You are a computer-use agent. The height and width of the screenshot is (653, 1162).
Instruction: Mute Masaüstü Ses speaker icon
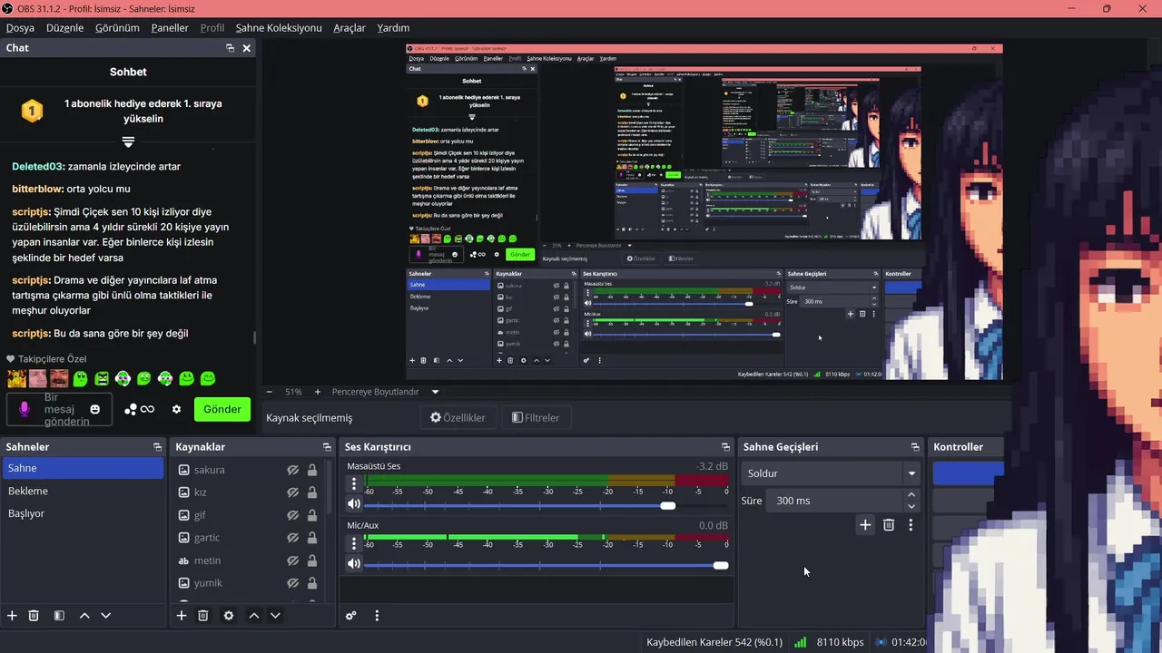coord(354,504)
